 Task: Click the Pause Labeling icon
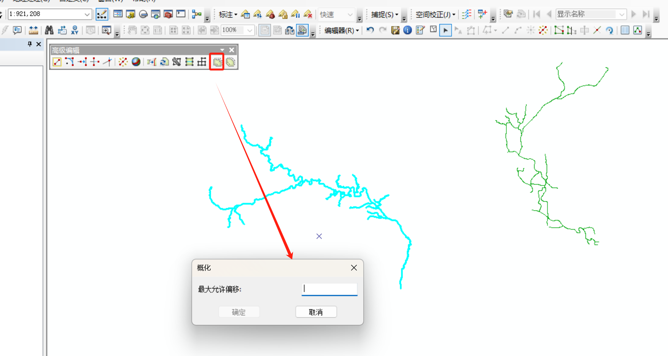coord(295,14)
